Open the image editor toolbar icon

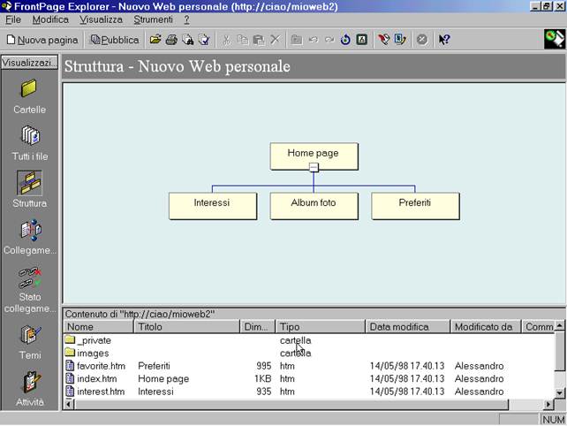pyautogui.click(x=400, y=40)
